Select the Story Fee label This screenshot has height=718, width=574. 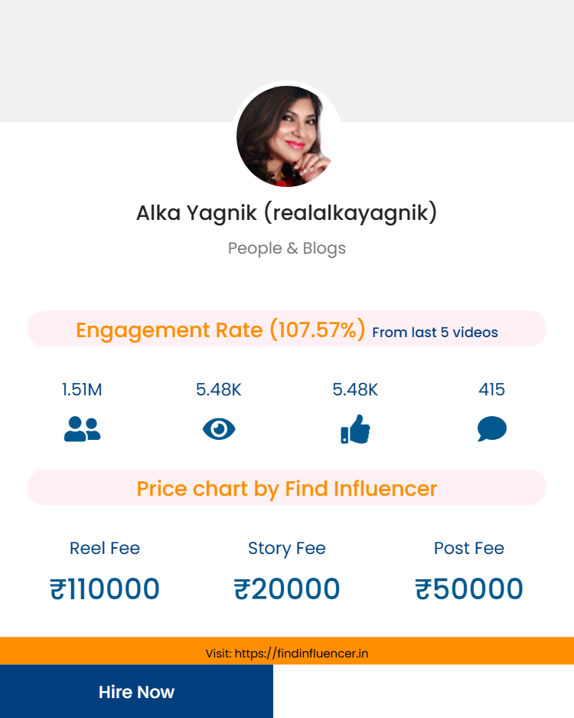tap(287, 548)
